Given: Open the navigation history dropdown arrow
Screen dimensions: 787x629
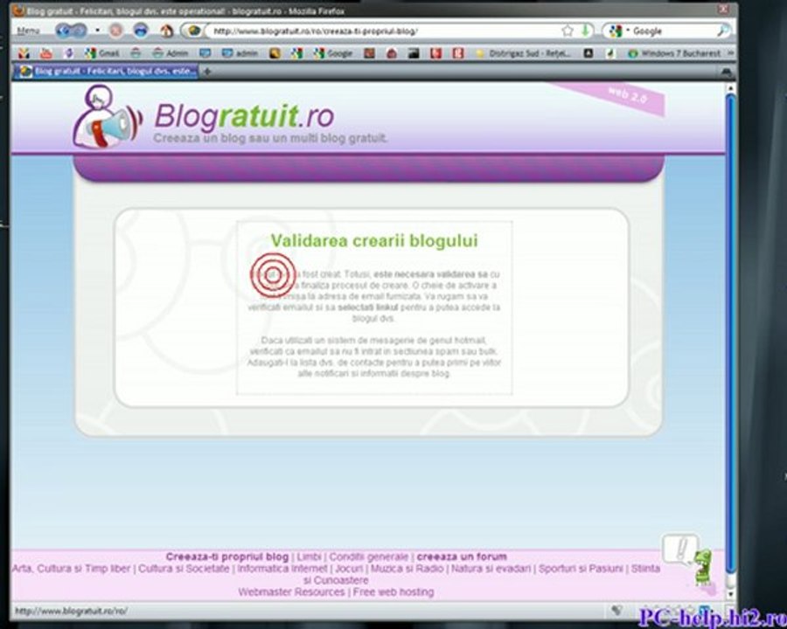Looking at the screenshot, I should pos(97,31).
